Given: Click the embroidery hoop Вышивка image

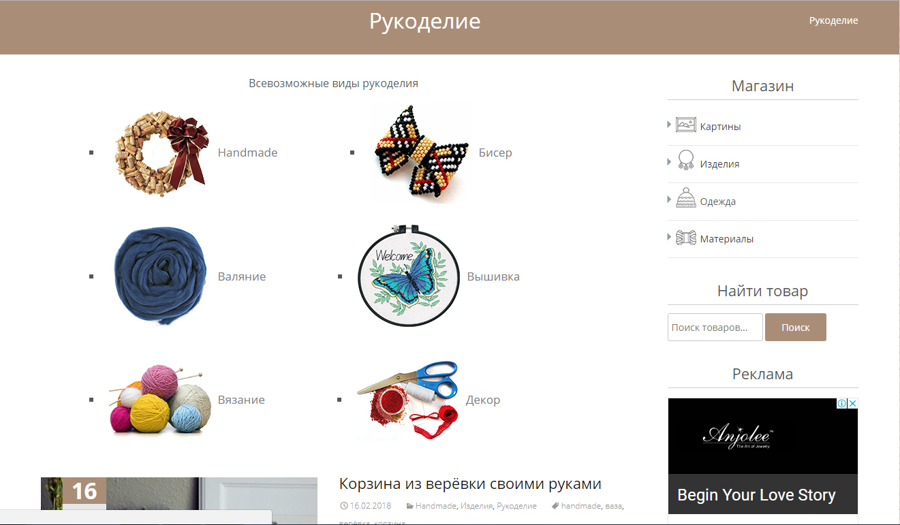Looking at the screenshot, I should click(409, 276).
